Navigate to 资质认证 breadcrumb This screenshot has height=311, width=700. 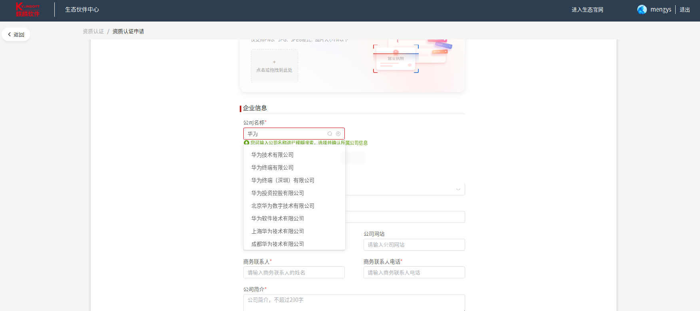(x=93, y=31)
